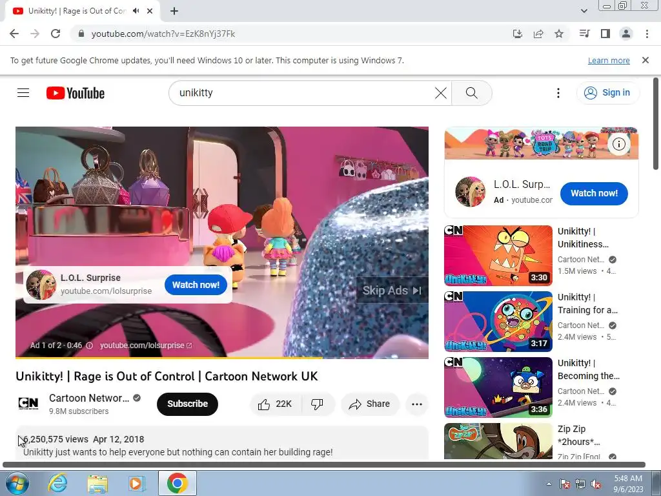Click Watch now in sidebar ad
Viewport: 661px width, 496px height.
click(x=594, y=193)
